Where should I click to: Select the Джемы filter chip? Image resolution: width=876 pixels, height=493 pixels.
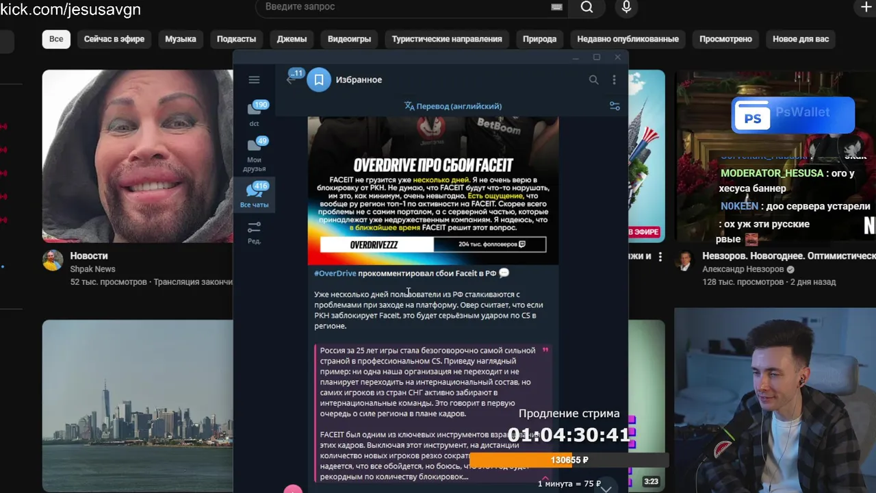pos(292,39)
